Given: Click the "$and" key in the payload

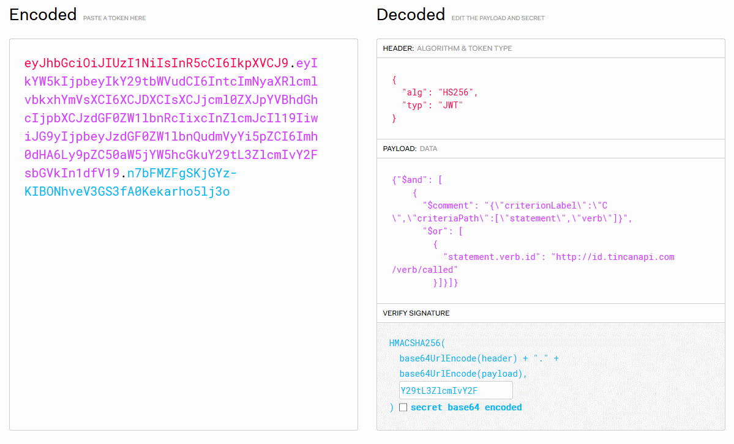Looking at the screenshot, I should [410, 180].
